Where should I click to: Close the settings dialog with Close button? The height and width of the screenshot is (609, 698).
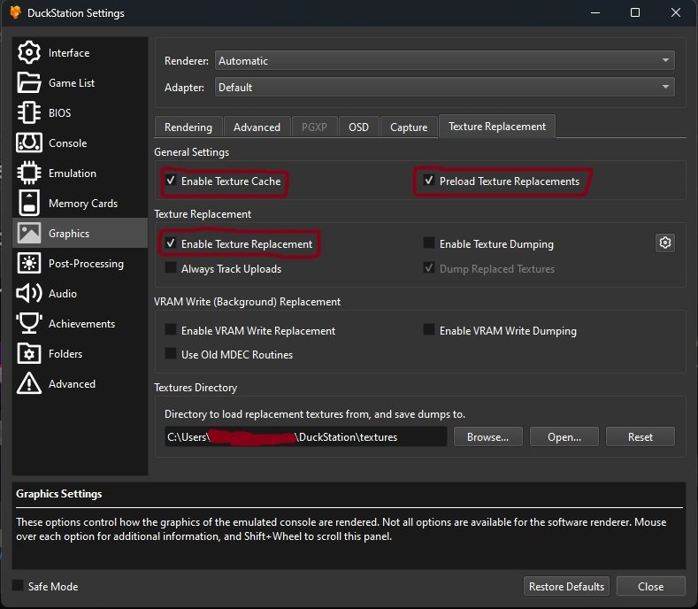pos(651,586)
